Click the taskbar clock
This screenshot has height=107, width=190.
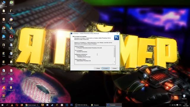coord(186,105)
